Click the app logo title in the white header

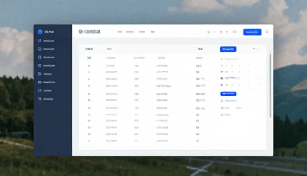pos(90,32)
